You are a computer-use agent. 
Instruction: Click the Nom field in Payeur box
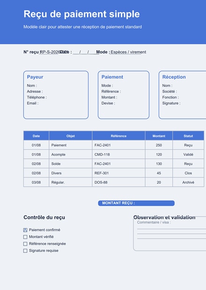tap(32, 86)
